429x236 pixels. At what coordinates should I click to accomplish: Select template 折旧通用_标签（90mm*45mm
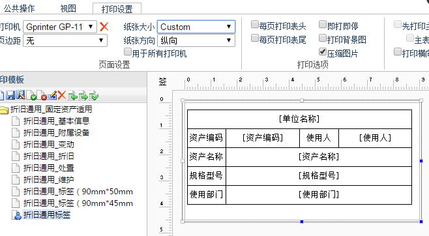click(78, 203)
